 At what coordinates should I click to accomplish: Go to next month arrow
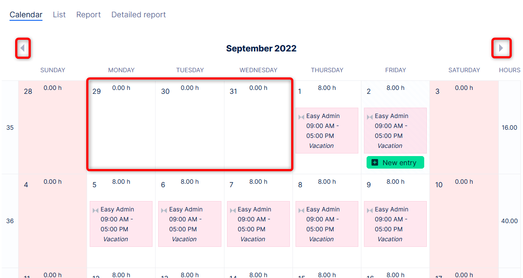[501, 48]
